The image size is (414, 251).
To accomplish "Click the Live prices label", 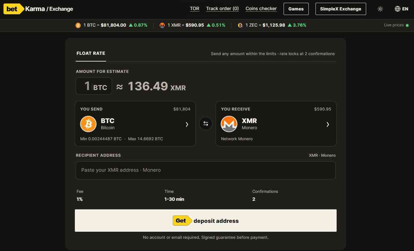I will [x=394, y=25].
